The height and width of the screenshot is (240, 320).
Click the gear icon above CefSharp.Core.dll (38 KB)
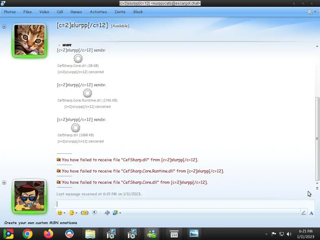coord(78,58)
